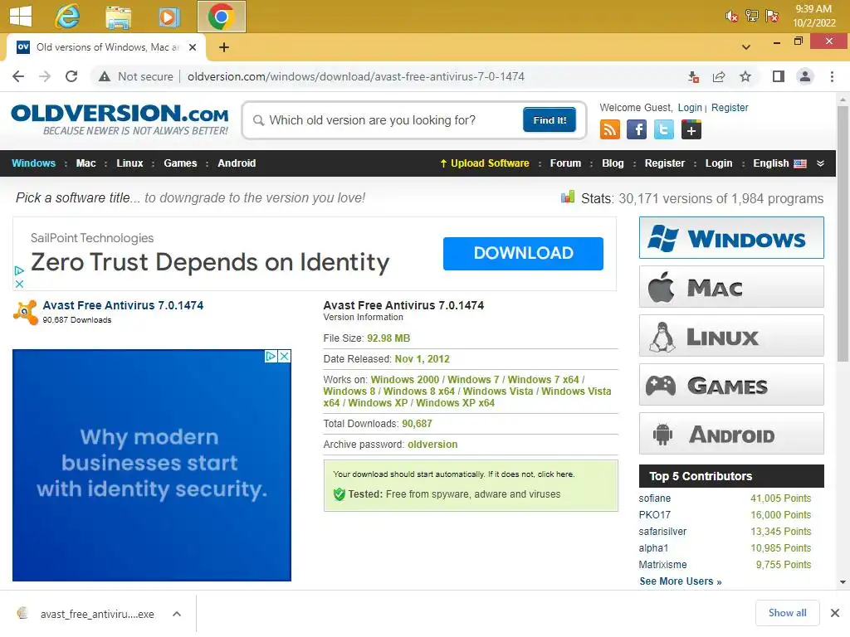Click the header Login link
This screenshot has height=637, width=850.
coord(690,107)
